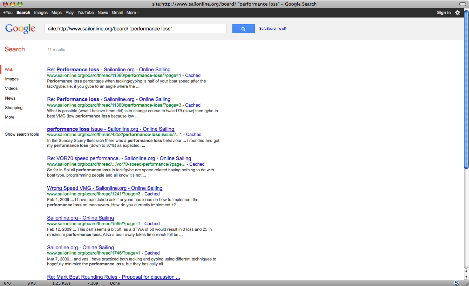Click the blue magnifier search button

tap(243, 29)
